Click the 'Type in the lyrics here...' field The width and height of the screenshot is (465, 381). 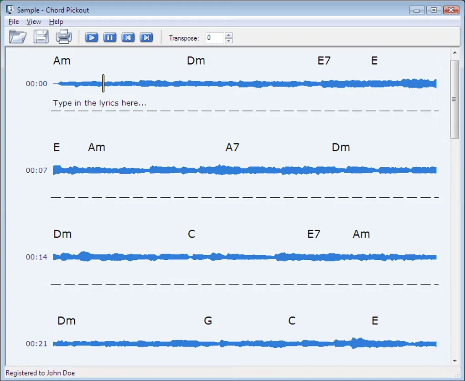point(100,103)
